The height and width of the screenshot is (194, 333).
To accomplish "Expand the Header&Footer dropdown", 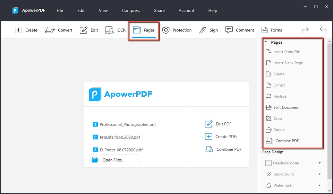I will (x=319, y=163).
